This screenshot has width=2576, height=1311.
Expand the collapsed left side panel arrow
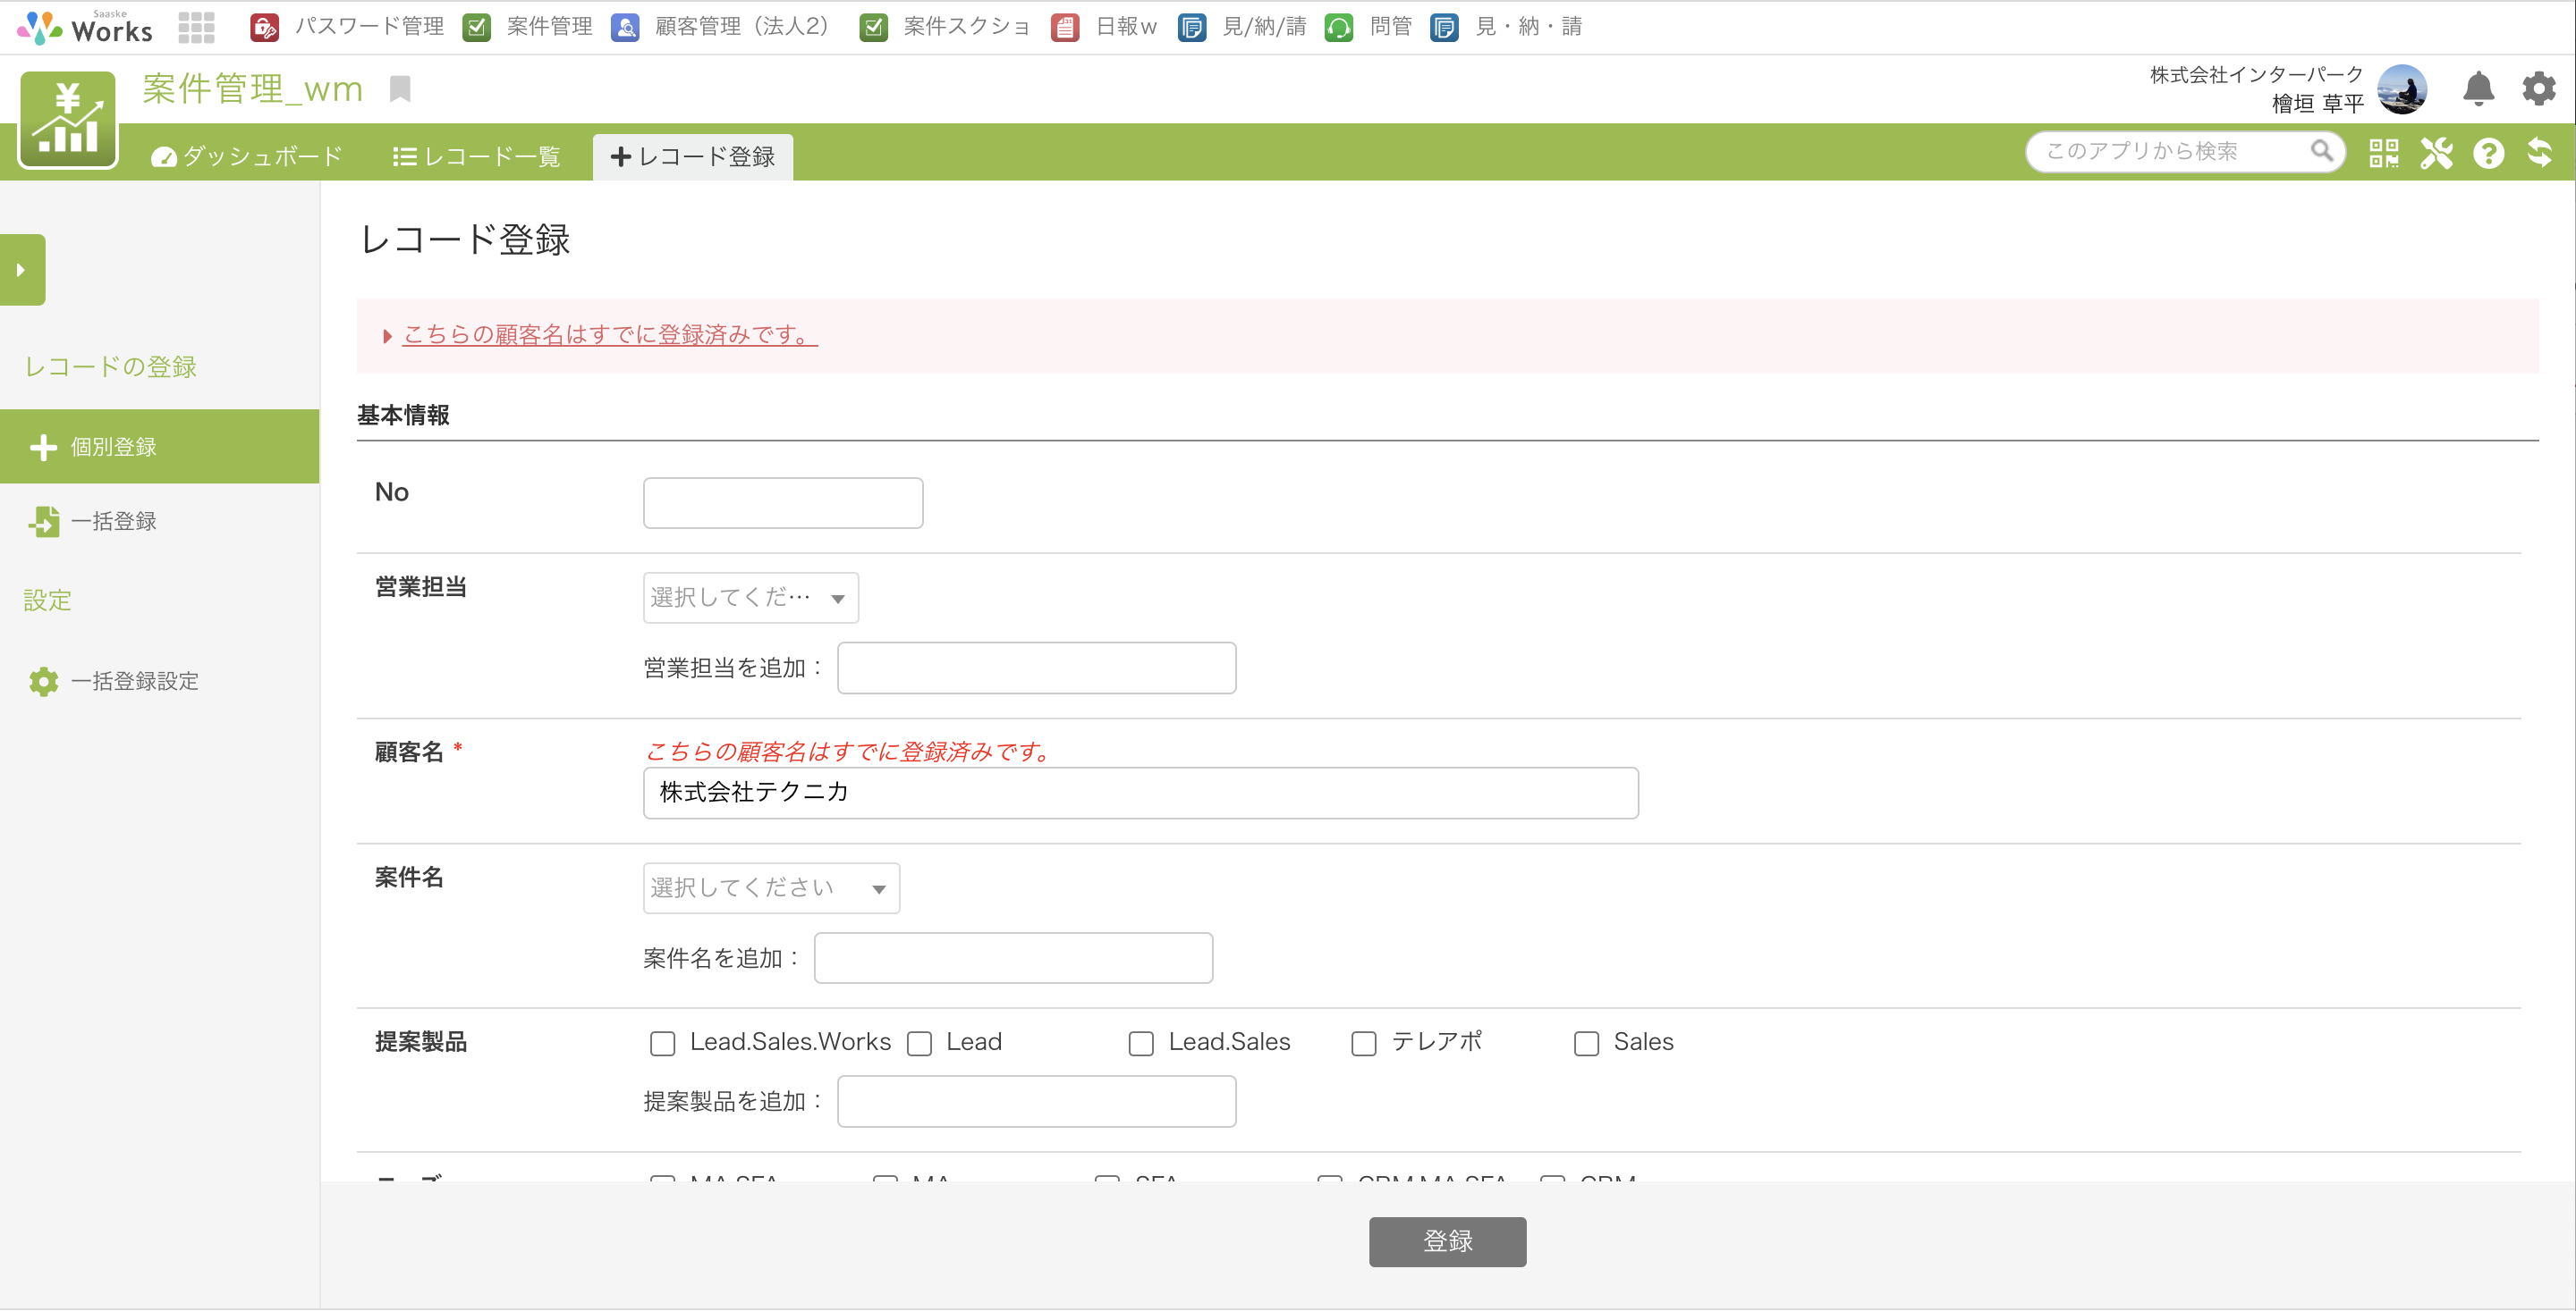(22, 270)
